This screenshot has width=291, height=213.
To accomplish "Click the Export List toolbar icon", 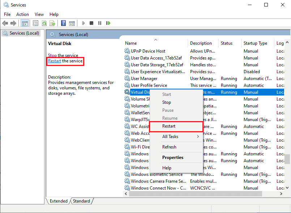I will (52, 23).
